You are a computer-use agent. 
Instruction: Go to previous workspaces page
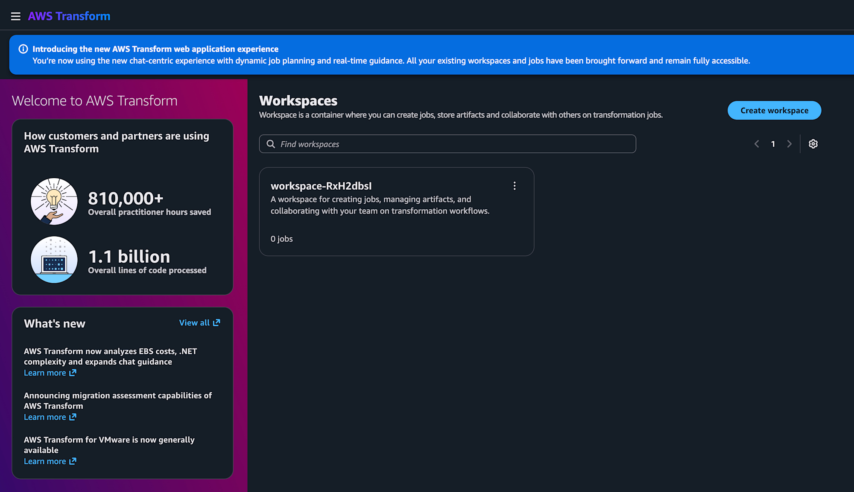pyautogui.click(x=757, y=144)
